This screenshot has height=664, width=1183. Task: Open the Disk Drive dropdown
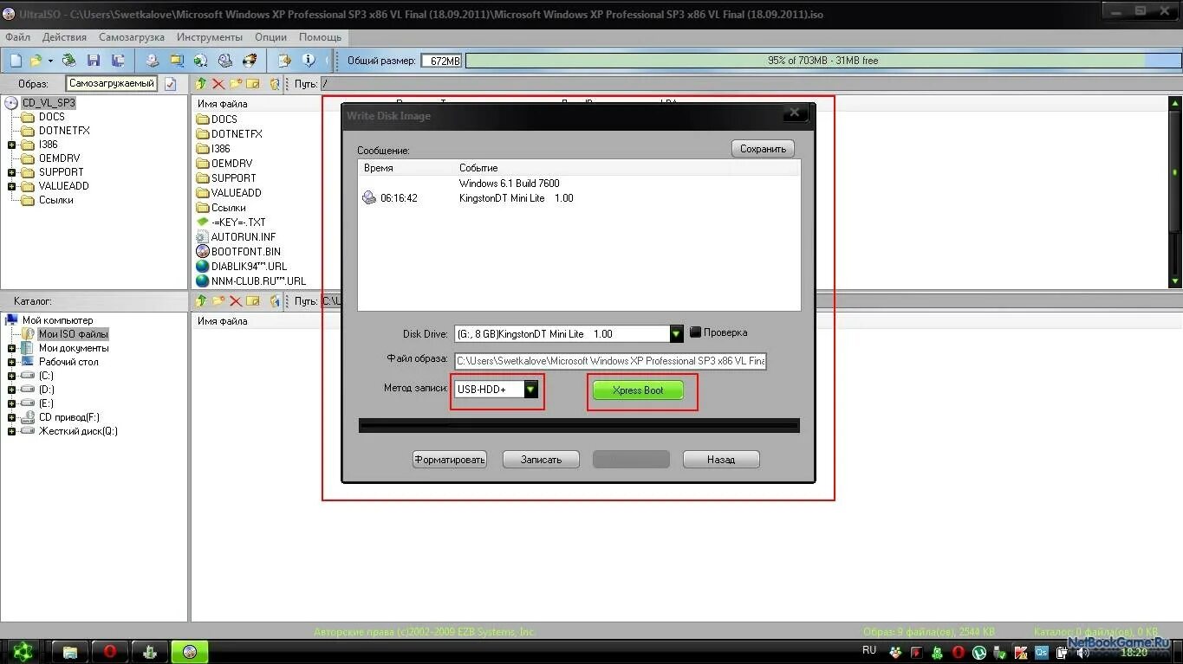[676, 333]
